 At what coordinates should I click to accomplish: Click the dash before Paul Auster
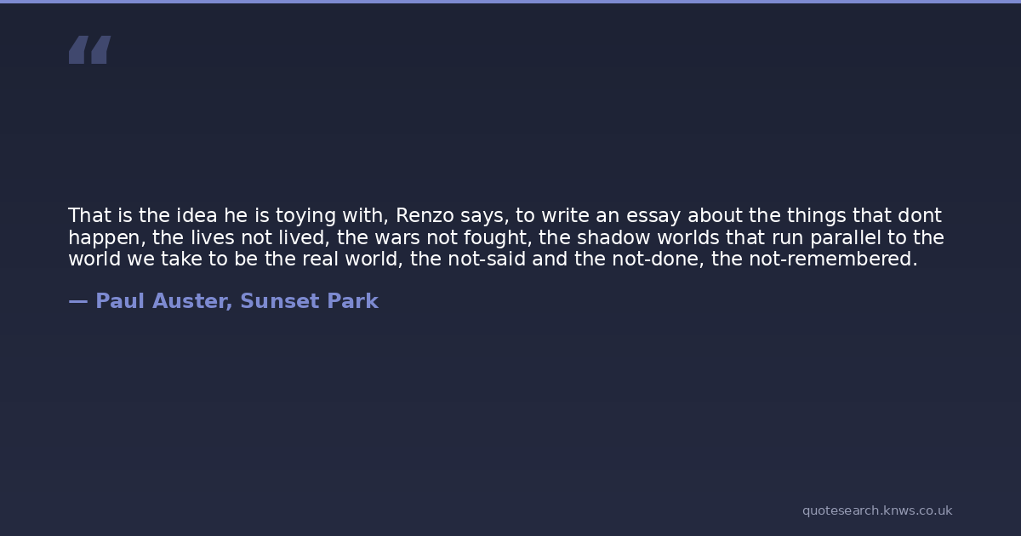[x=77, y=301]
